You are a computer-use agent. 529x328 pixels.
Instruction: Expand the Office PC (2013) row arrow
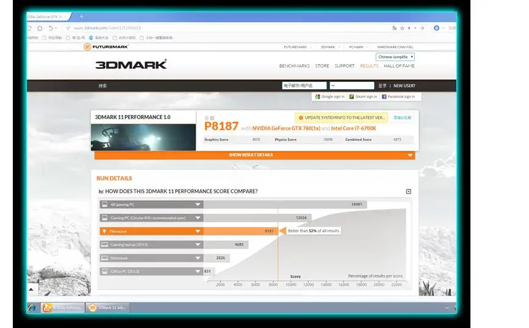pyautogui.click(x=198, y=271)
